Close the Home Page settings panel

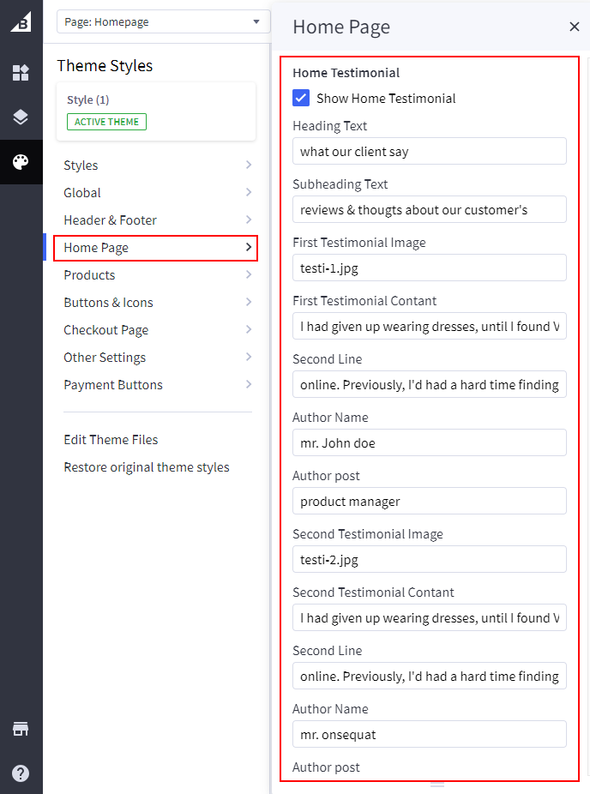tap(574, 27)
